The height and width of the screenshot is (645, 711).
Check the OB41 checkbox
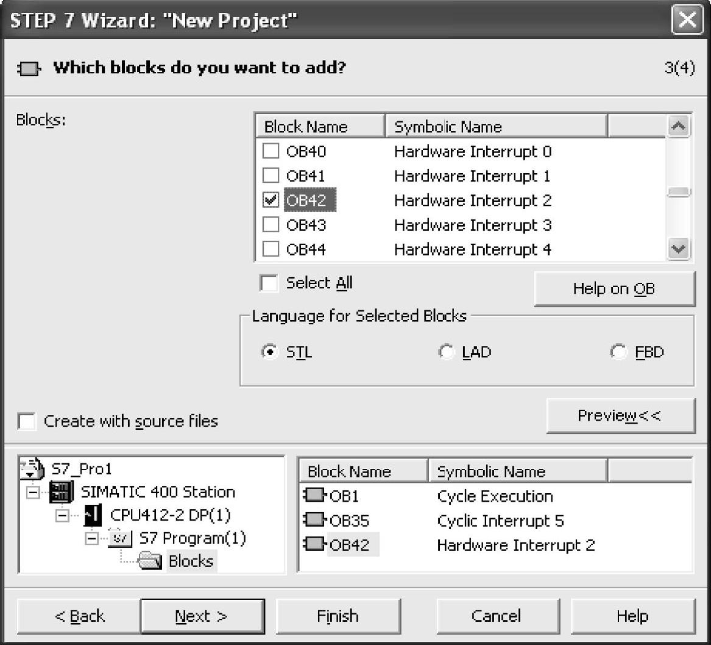point(271,176)
